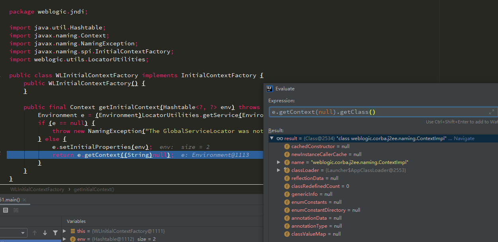498x242 pixels.
Task: Click the field icon of genericInfo
Action: point(287,194)
